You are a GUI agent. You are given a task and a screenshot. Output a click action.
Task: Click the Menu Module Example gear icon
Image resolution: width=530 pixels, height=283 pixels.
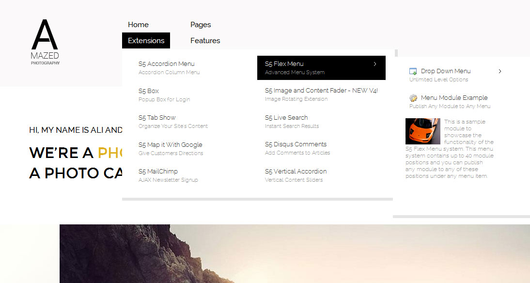point(413,98)
